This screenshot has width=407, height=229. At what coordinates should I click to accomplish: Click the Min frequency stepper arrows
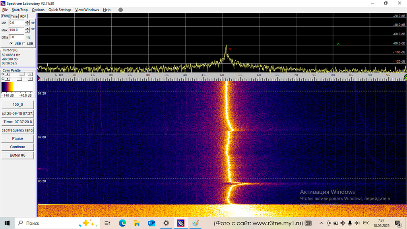[x=27, y=23]
